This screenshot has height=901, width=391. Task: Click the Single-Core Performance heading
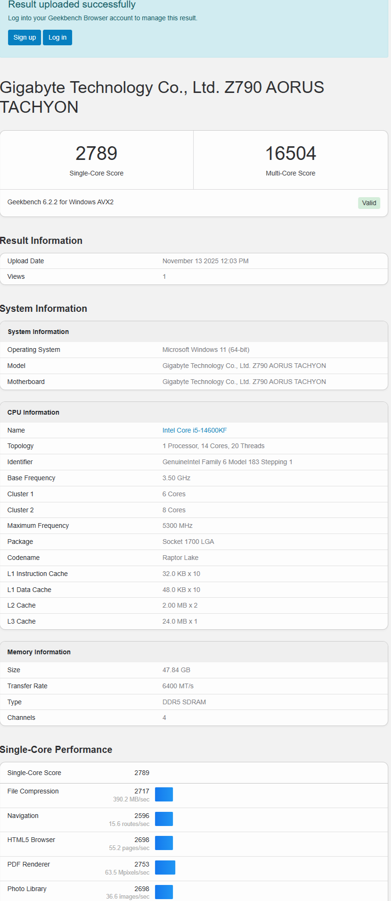coord(56,750)
